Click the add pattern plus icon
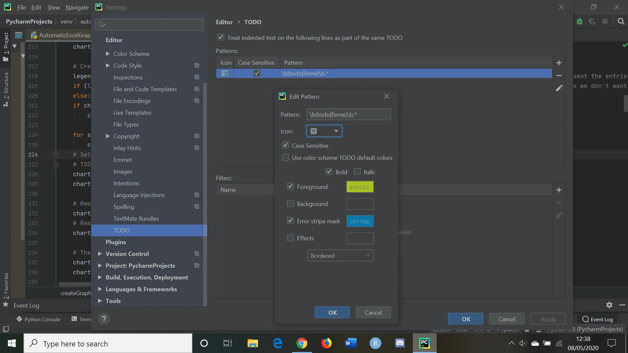628x353 pixels. click(559, 63)
